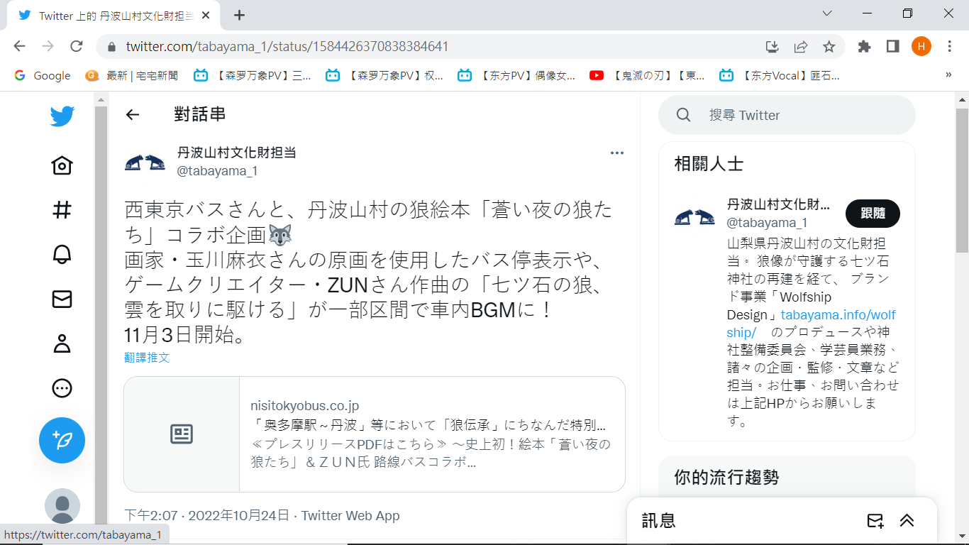Open the nisitokyobus.co.jp link card

pos(375,434)
